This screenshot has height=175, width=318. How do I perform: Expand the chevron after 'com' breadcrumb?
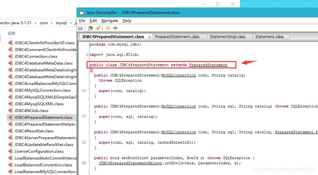click(x=52, y=23)
